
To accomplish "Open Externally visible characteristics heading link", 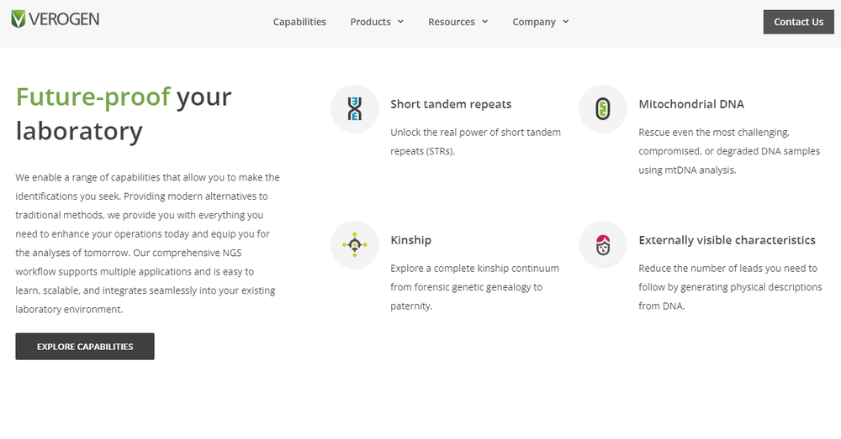I will 727,240.
